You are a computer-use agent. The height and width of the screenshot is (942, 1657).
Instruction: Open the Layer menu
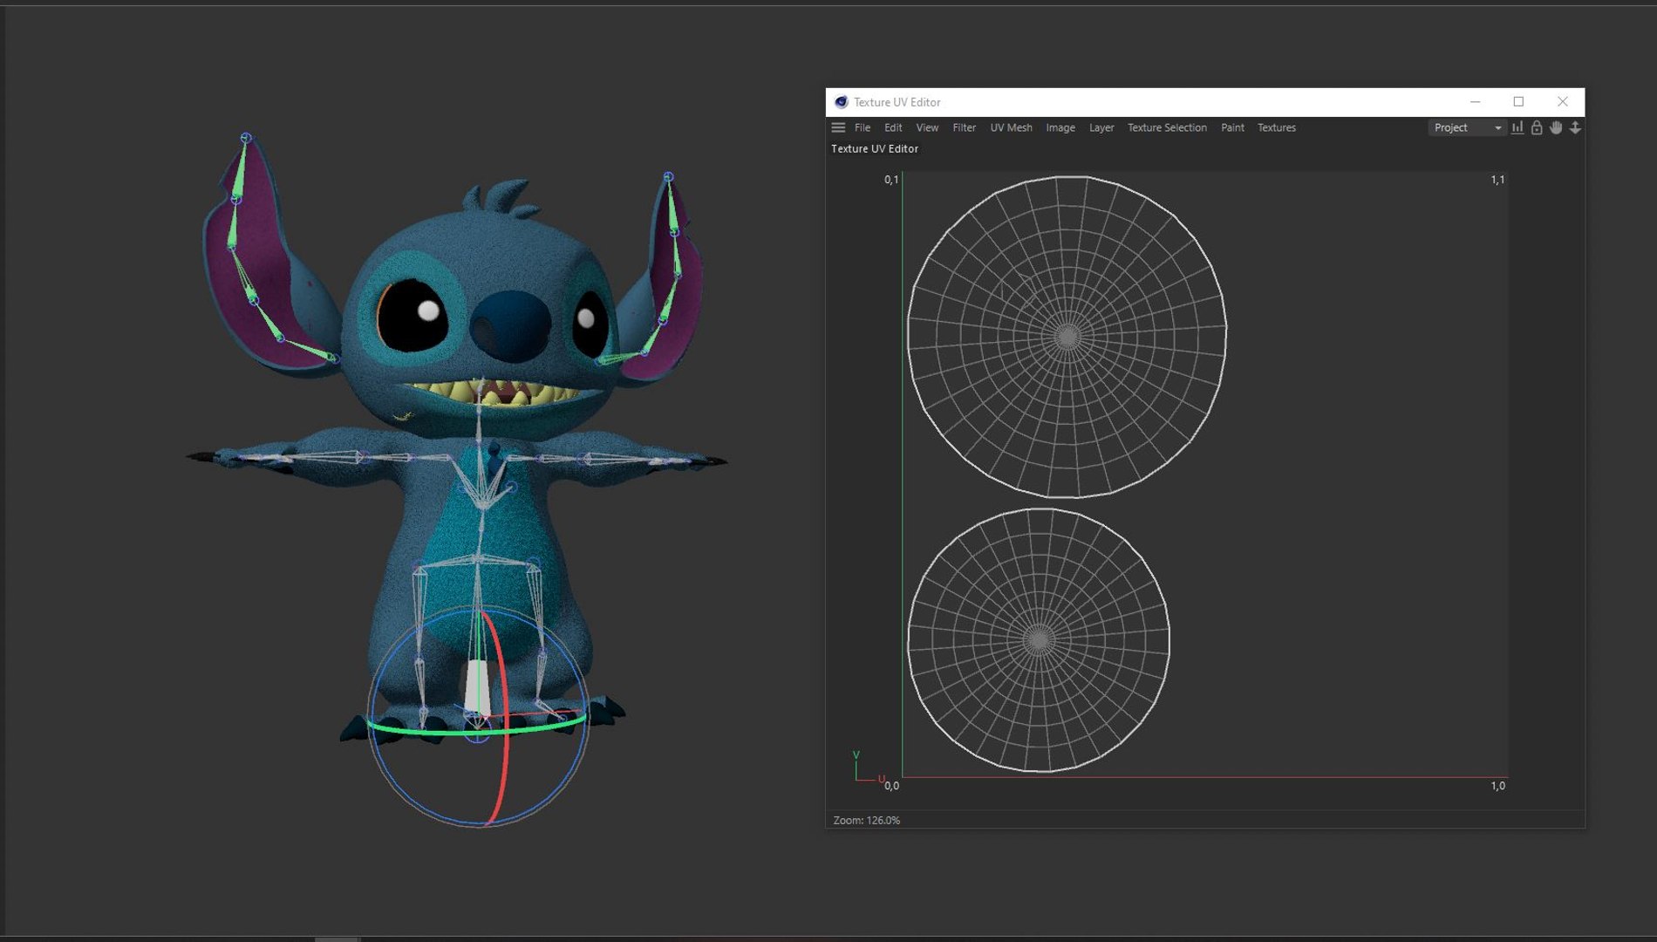click(x=1101, y=127)
